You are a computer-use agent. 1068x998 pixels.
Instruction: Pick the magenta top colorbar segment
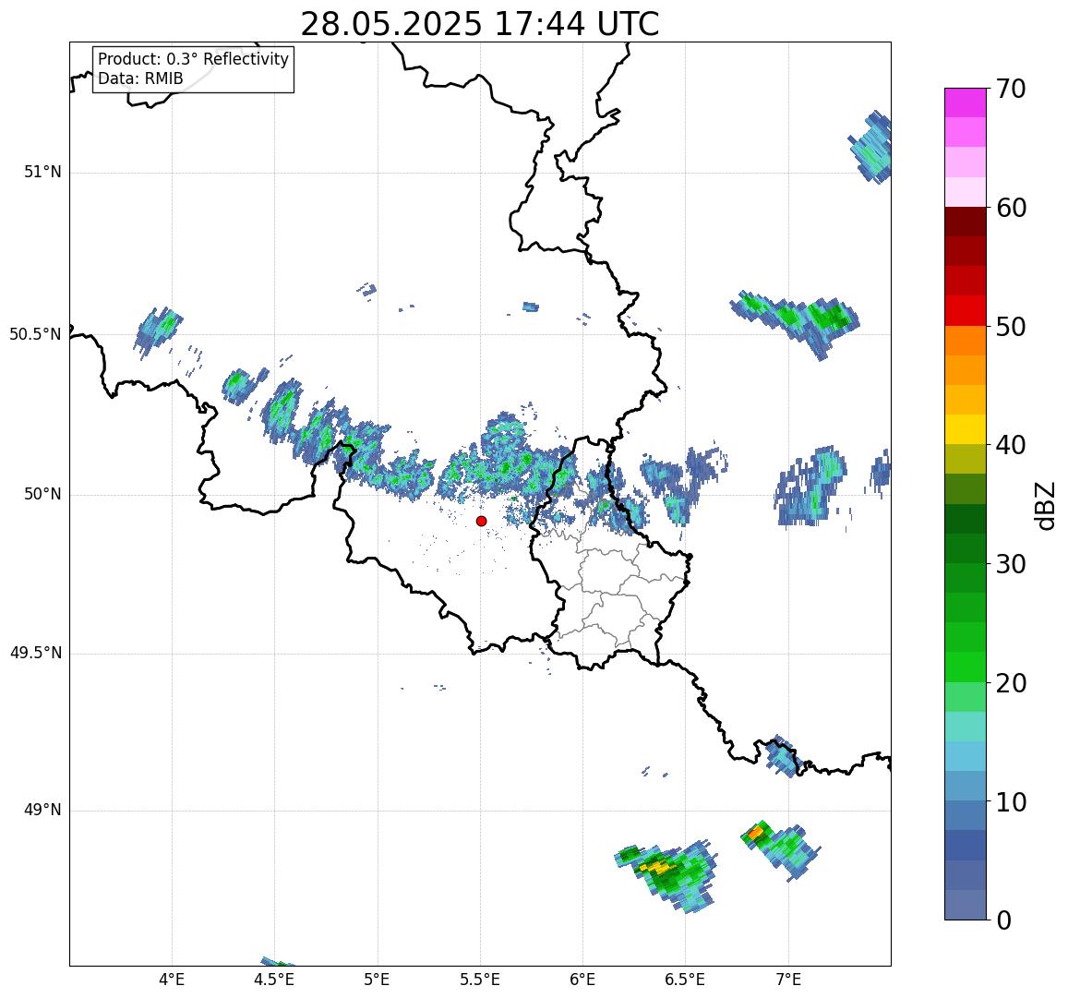(966, 102)
